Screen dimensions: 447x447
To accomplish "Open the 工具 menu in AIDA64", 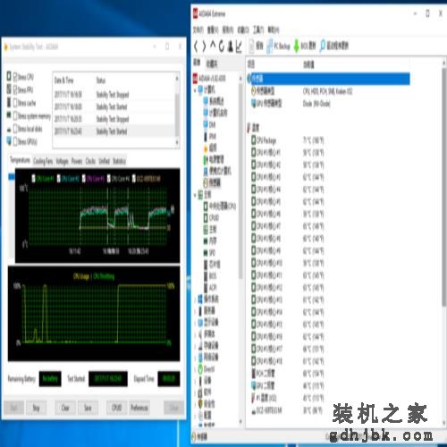I will (x=258, y=30).
